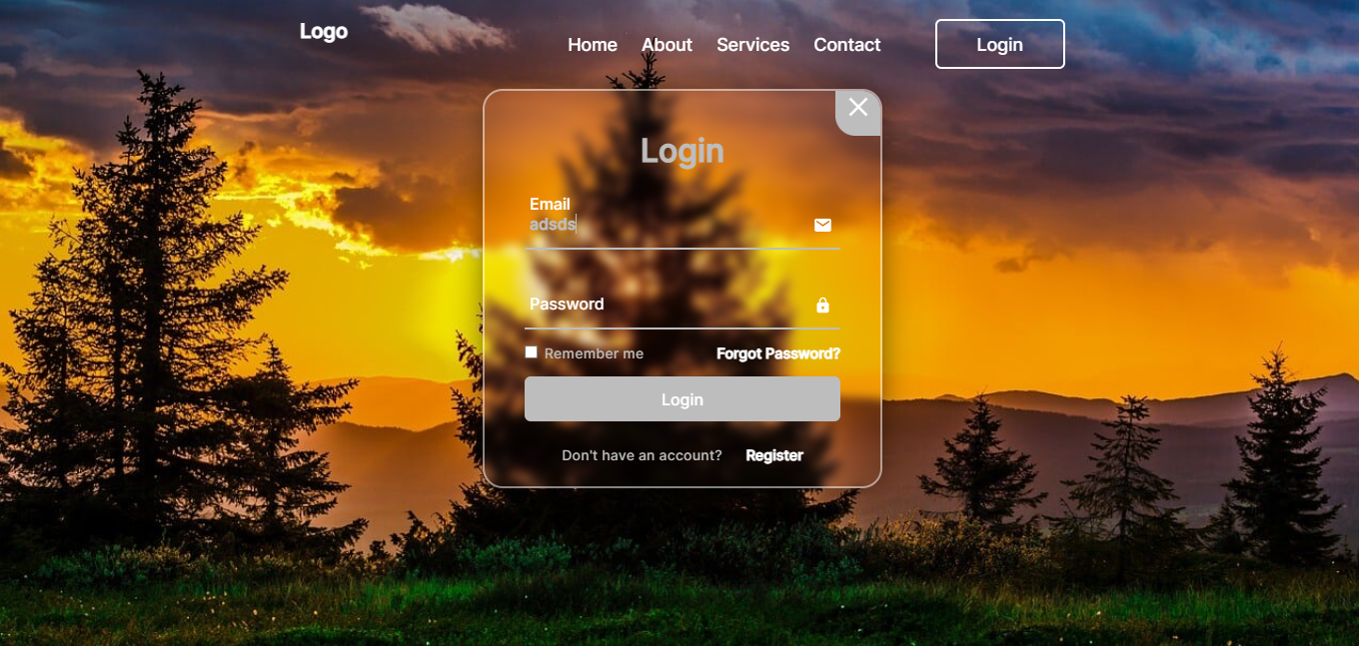The height and width of the screenshot is (646, 1359).
Task: Open the Forgot Password? link
Action: click(x=778, y=353)
